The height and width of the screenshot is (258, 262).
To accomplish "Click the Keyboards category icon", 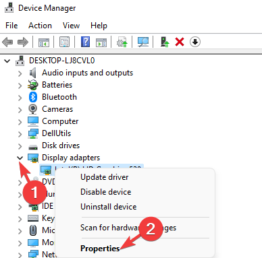I will [33, 218].
